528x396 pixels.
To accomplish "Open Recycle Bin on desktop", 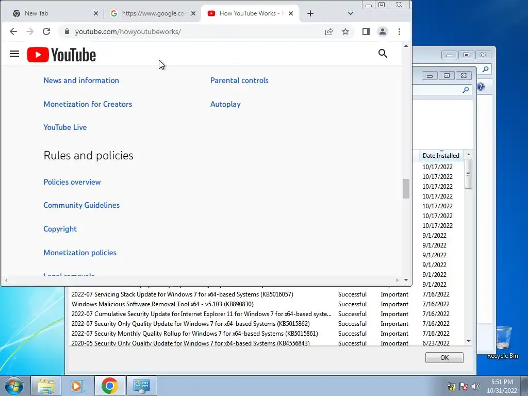I will (x=502, y=342).
